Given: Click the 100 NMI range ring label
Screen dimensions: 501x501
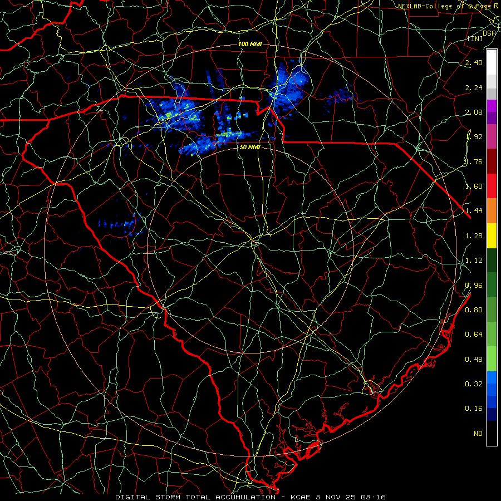Looking at the screenshot, I should (x=250, y=44).
